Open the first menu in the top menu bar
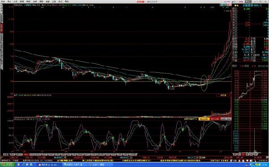The width and height of the screenshot is (269, 167). pos(3,1)
